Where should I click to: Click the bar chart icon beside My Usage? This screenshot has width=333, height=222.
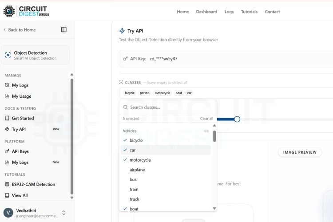[x=7, y=96]
